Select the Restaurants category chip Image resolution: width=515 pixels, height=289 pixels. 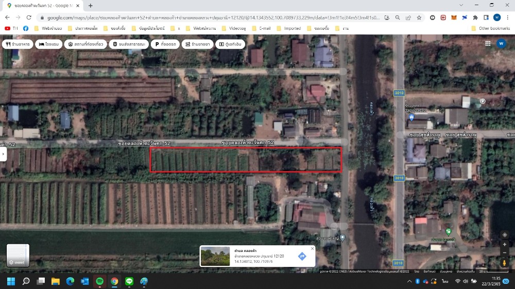coord(18,44)
